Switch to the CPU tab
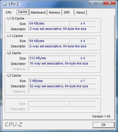 coord(9,12)
